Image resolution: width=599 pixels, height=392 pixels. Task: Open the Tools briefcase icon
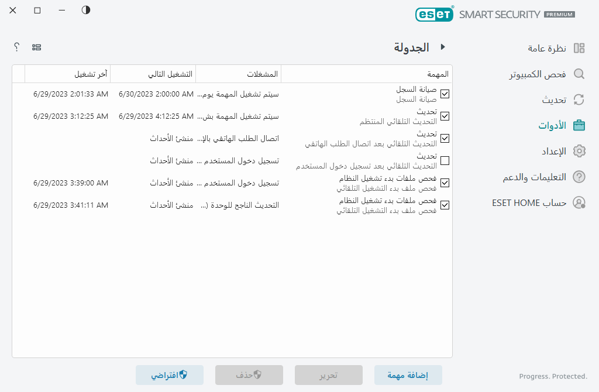579,125
